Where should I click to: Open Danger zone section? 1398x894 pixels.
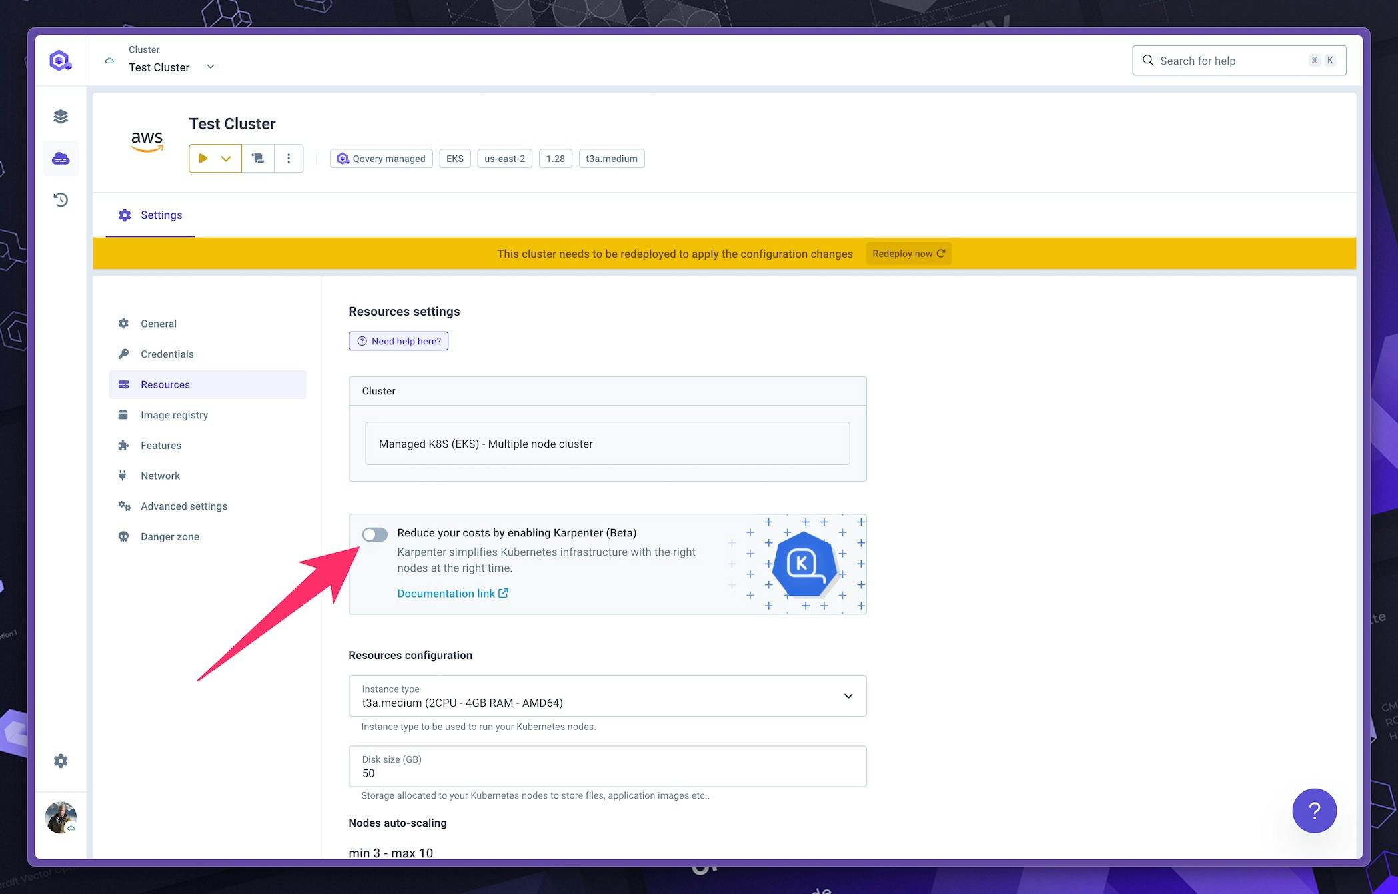click(207, 536)
